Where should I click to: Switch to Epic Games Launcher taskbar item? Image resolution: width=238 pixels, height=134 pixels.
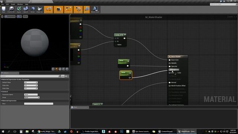[141, 131]
